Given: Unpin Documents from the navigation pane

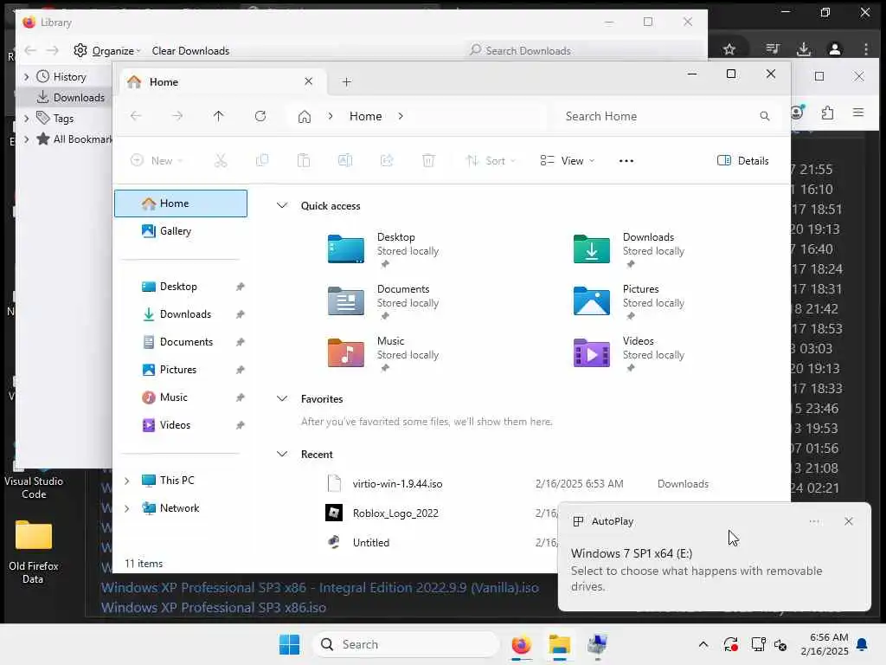Looking at the screenshot, I should (241, 342).
